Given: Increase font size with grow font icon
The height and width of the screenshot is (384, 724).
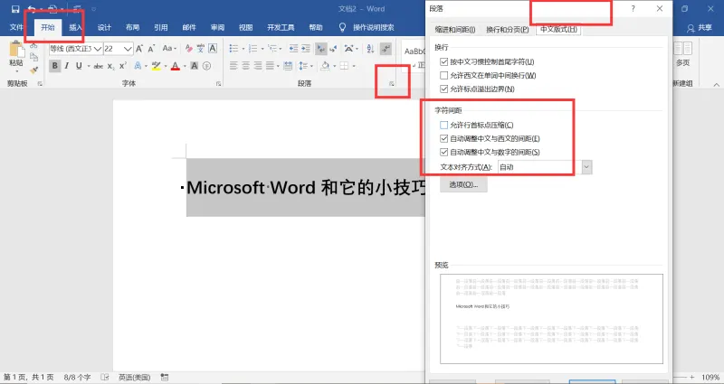Looking at the screenshot, I should [x=139, y=49].
